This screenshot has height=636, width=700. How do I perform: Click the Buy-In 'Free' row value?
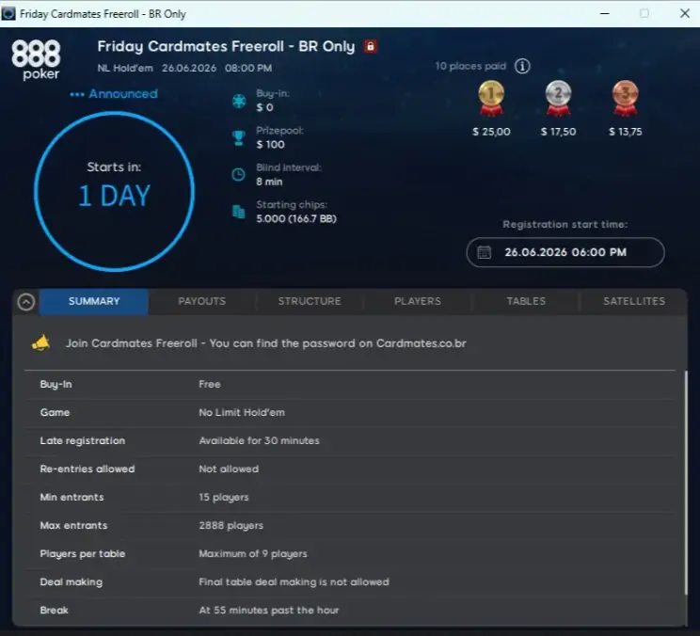pyautogui.click(x=210, y=384)
